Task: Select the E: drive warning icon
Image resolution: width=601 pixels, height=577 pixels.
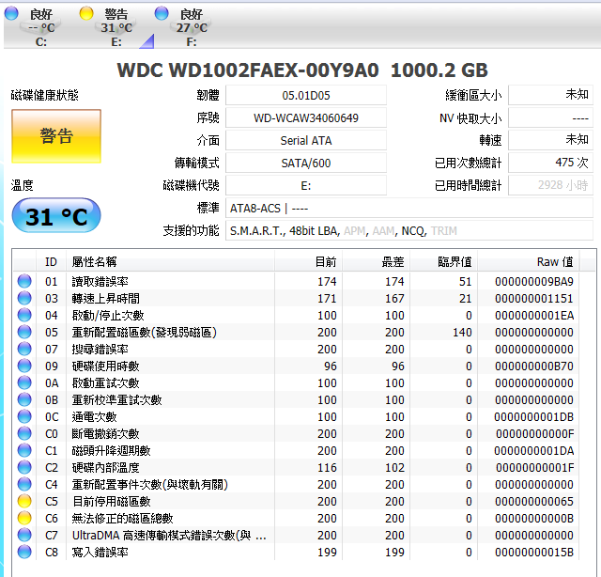Action: pyautogui.click(x=86, y=13)
